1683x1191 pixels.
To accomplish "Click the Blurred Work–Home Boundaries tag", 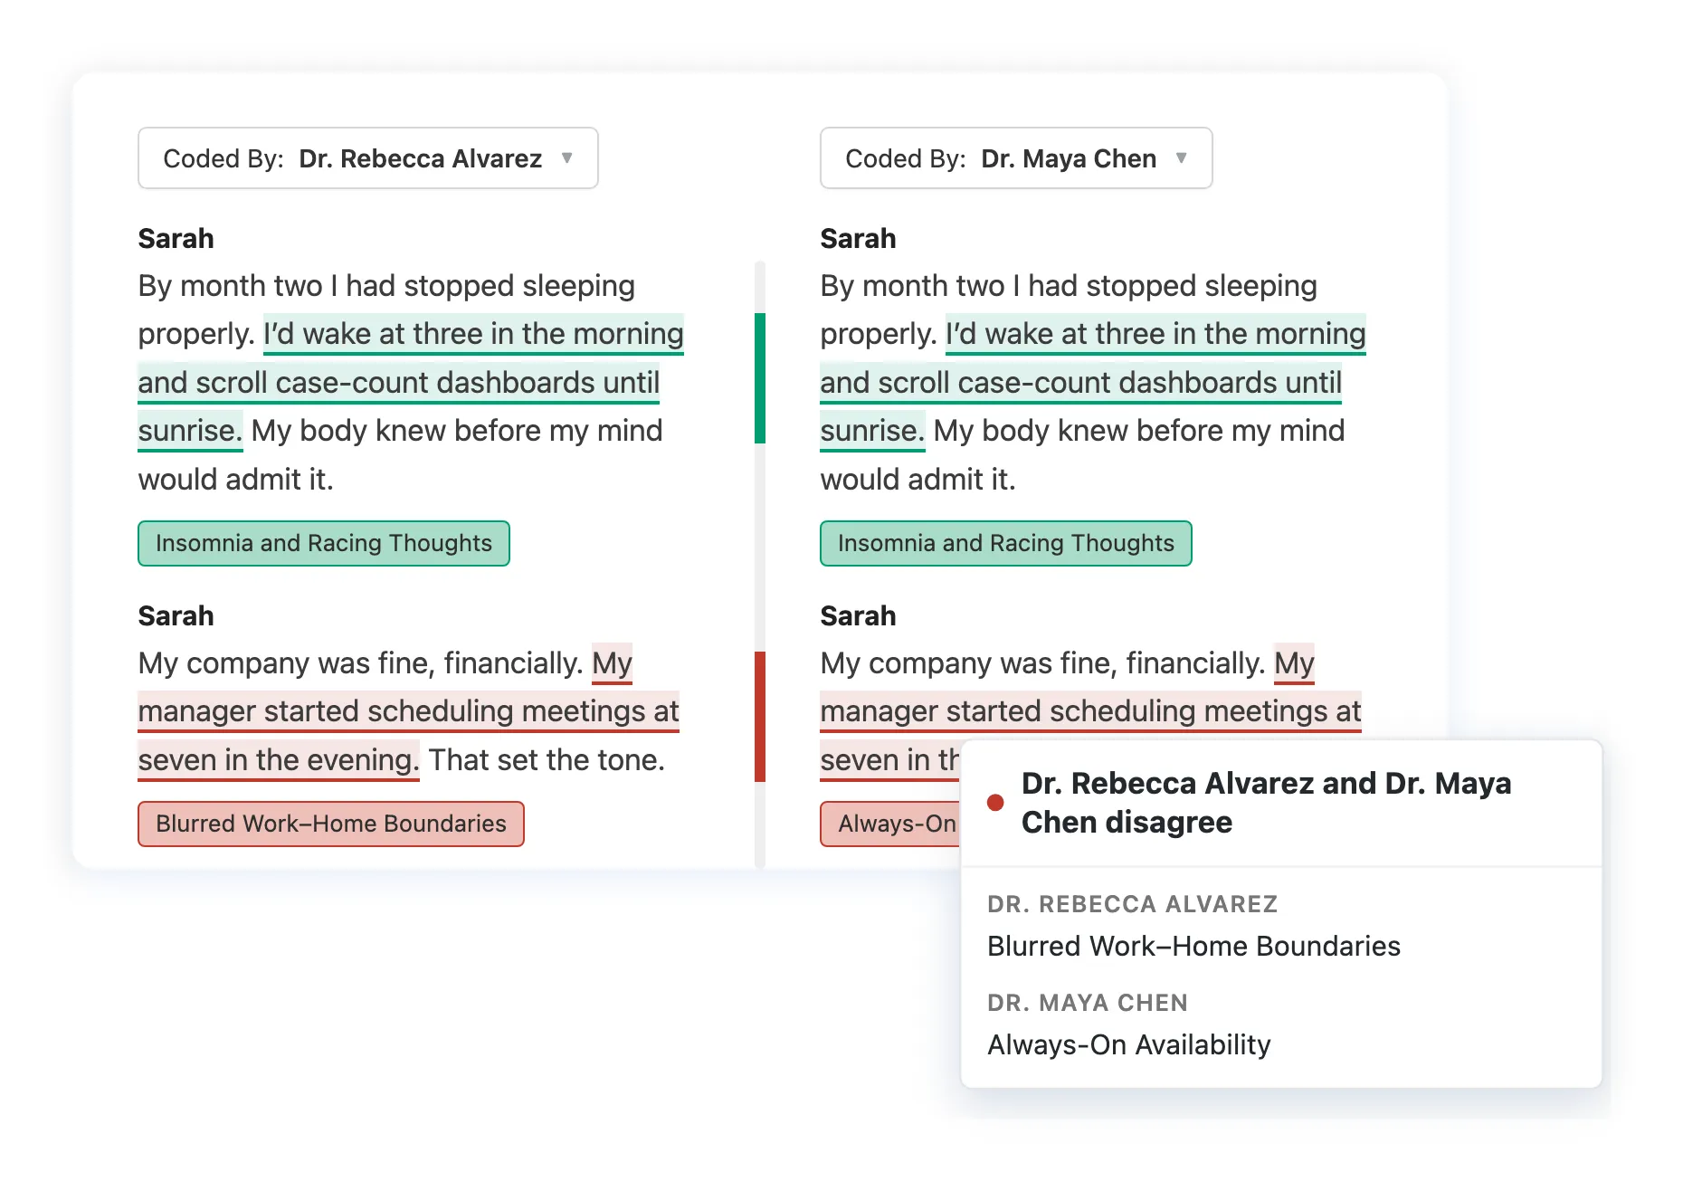I will (x=331, y=824).
